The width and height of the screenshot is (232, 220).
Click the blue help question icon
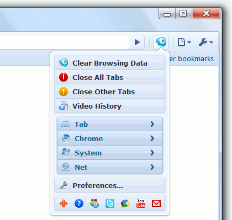tap(79, 203)
